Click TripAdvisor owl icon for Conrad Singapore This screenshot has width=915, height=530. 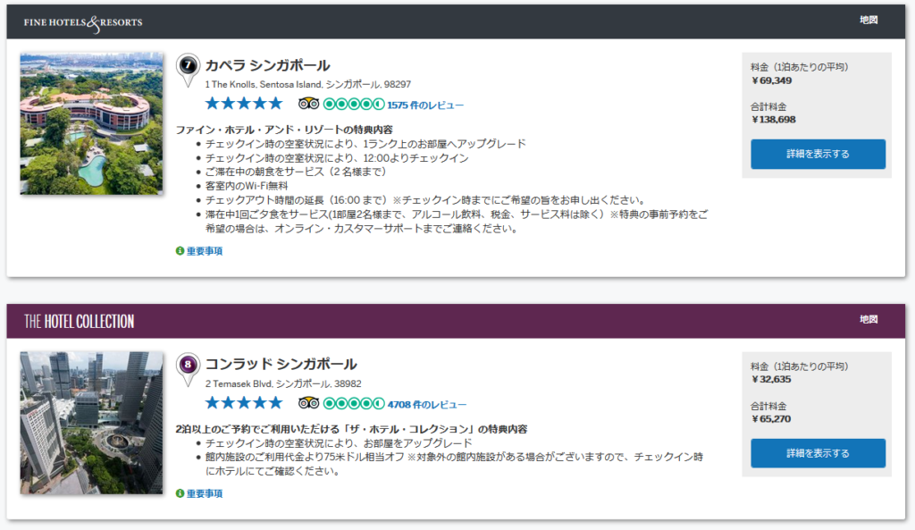point(308,403)
